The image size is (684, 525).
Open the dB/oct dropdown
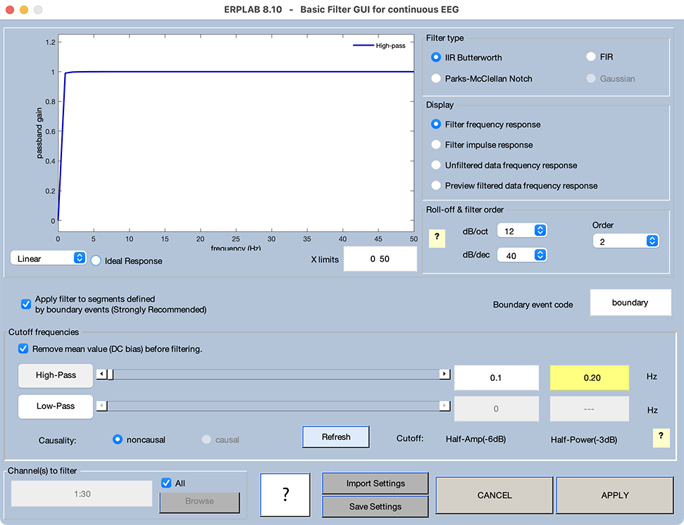click(x=521, y=231)
